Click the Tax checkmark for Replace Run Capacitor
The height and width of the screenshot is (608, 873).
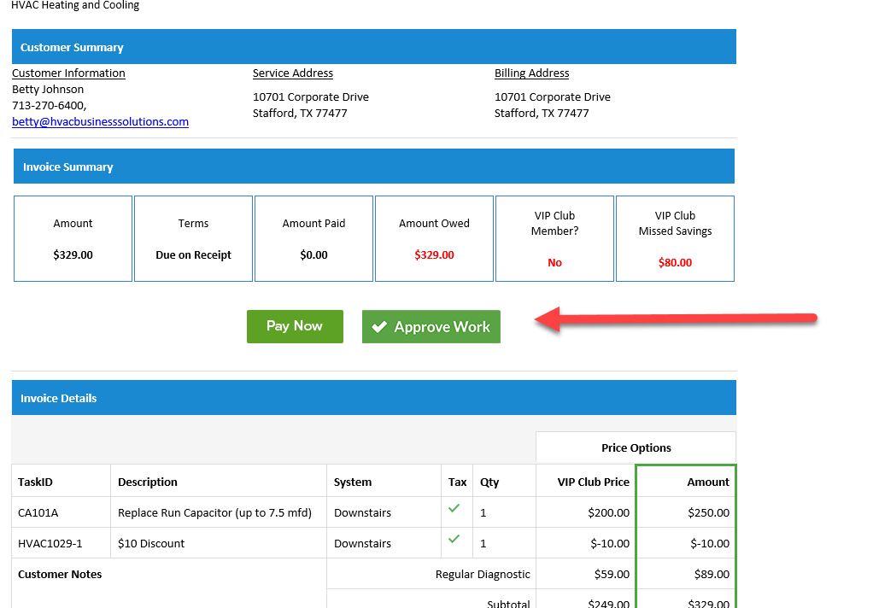point(454,508)
